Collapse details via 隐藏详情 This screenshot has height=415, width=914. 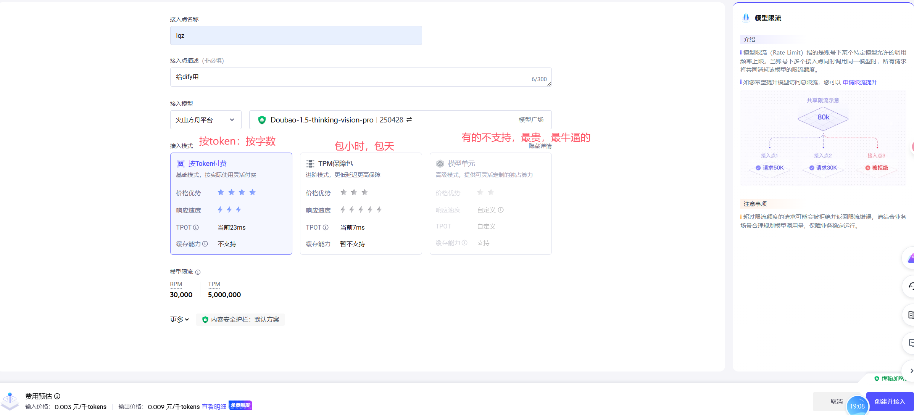coord(540,146)
